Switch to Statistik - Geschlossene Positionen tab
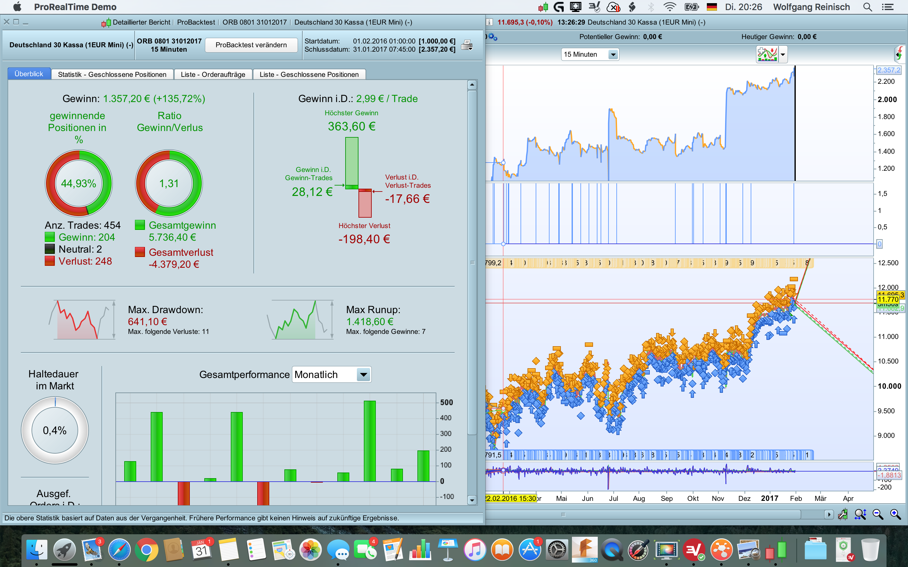This screenshot has height=567, width=908. (112, 74)
